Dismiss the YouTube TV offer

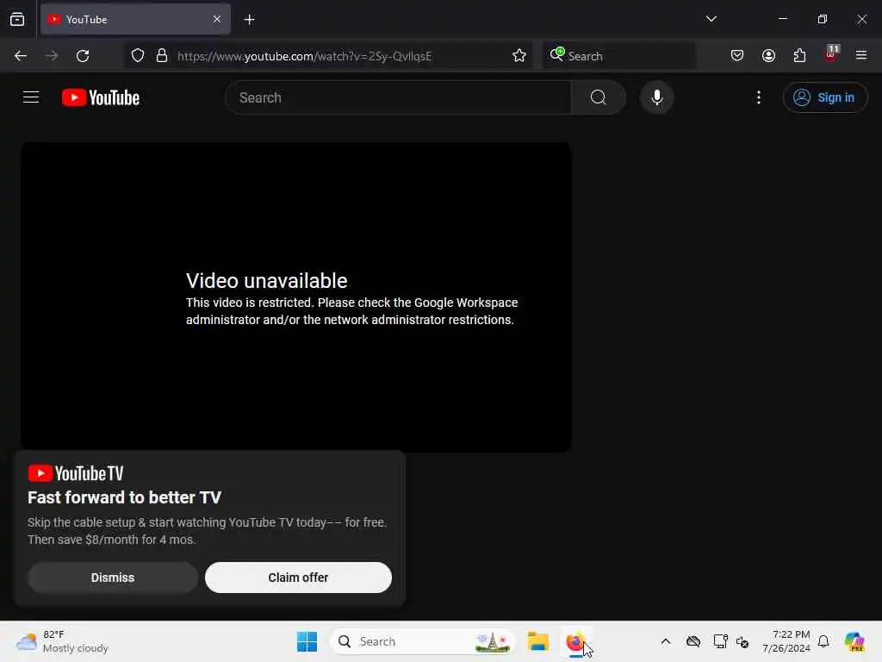pos(113,578)
